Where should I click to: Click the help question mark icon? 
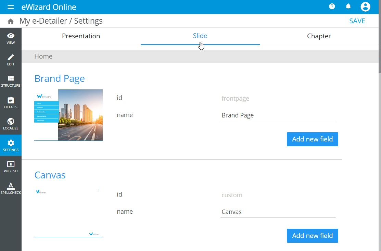coord(332,7)
